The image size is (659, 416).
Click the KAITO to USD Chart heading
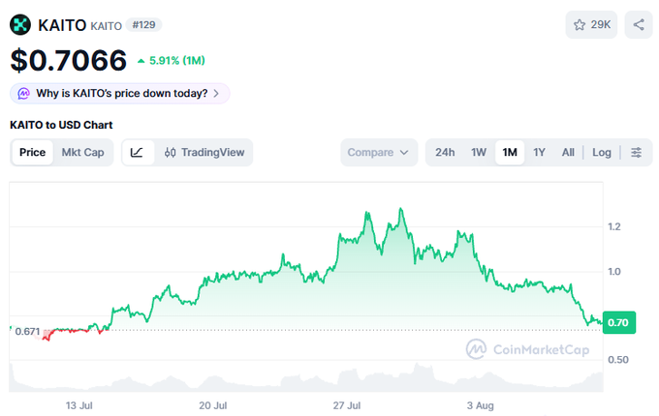coord(61,125)
